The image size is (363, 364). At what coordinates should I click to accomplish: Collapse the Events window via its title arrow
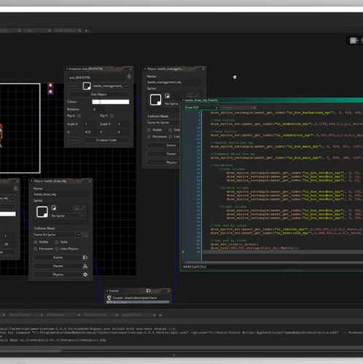pos(107,291)
